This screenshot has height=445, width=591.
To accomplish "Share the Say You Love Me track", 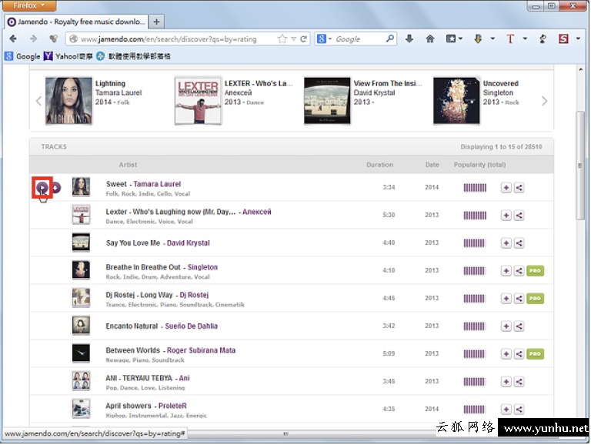I will tap(519, 243).
